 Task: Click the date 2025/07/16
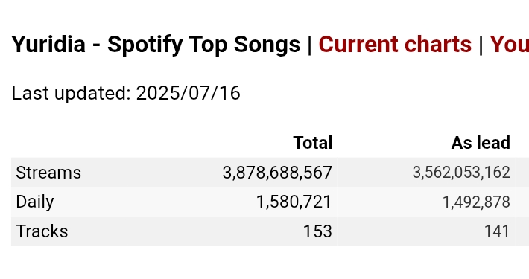pyautogui.click(x=189, y=93)
